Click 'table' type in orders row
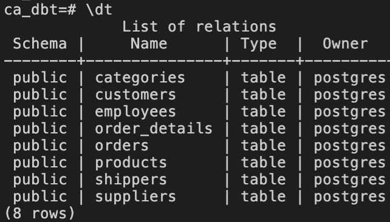The image size is (390, 222). coord(263,146)
